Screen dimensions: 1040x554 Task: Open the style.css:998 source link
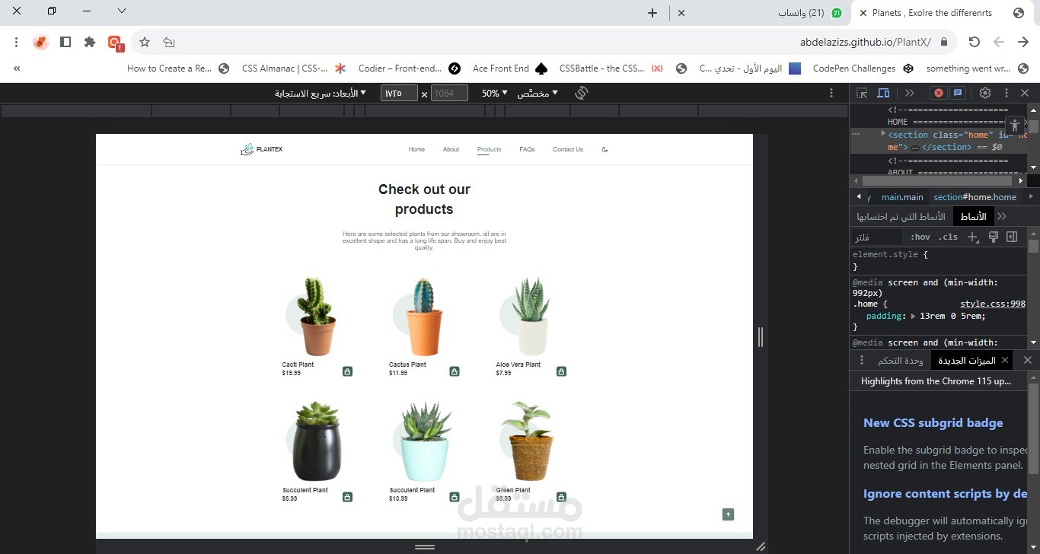tap(992, 303)
